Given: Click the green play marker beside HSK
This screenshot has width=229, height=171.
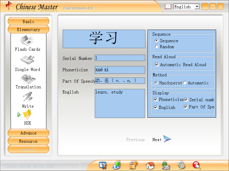Looking at the screenshot, I should pyautogui.click(x=19, y=115).
